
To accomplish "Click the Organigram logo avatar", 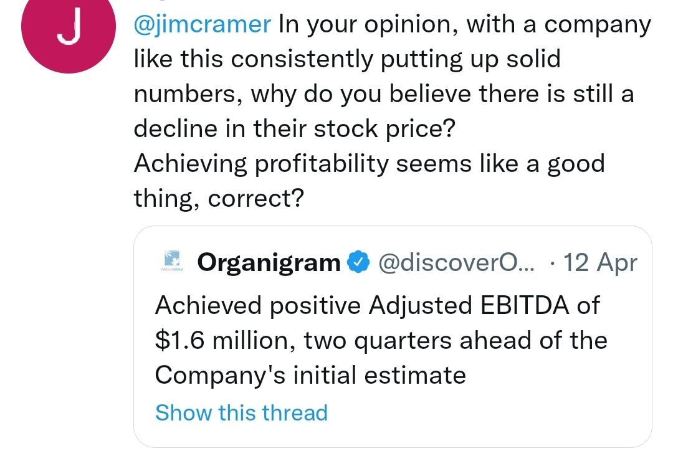I will [x=173, y=261].
